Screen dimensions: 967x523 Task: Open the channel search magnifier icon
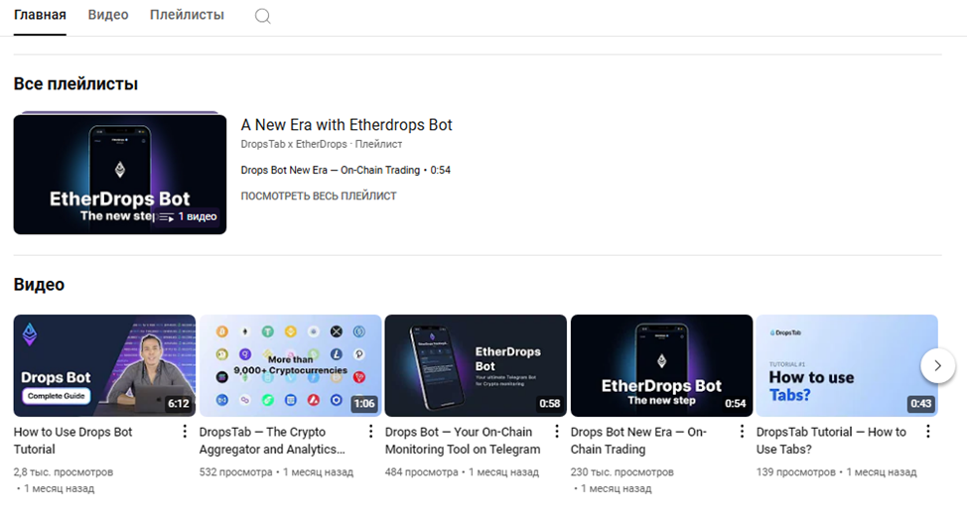(x=263, y=16)
